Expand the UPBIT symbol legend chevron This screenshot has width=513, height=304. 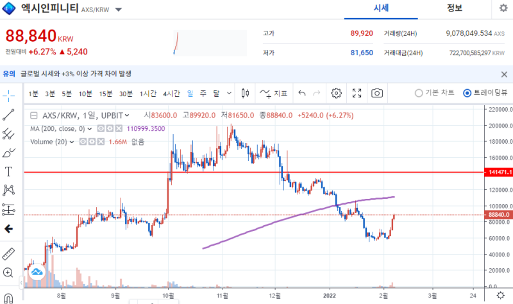127,115
